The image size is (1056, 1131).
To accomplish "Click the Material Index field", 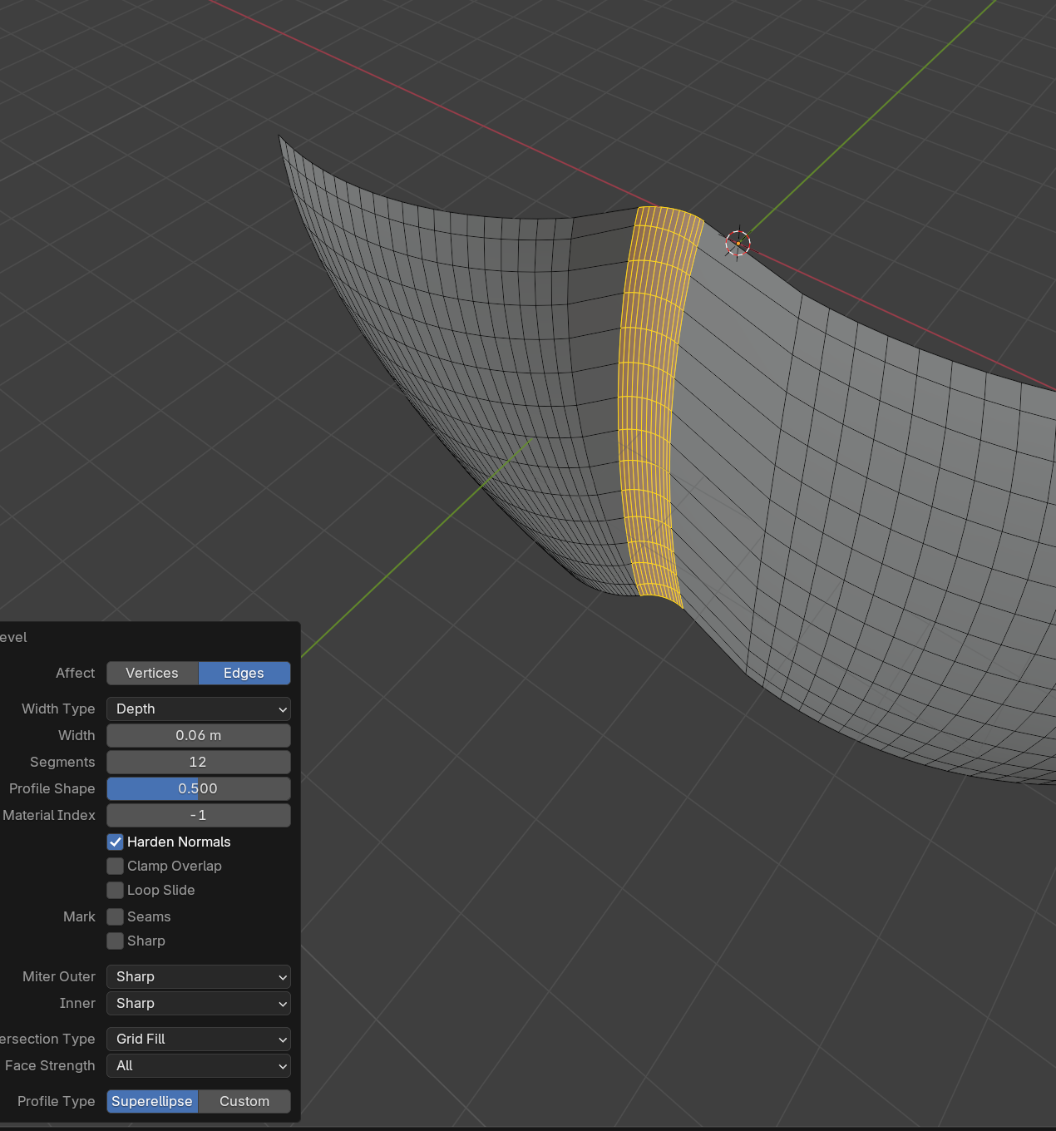I will click(x=198, y=815).
